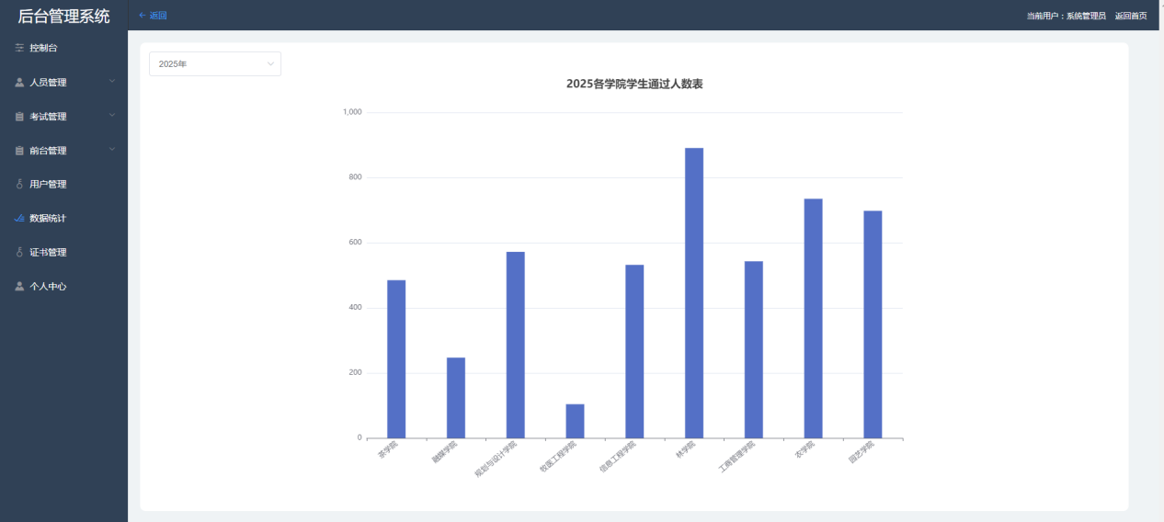Click the 返回 back link
The image size is (1164, 522).
[153, 16]
